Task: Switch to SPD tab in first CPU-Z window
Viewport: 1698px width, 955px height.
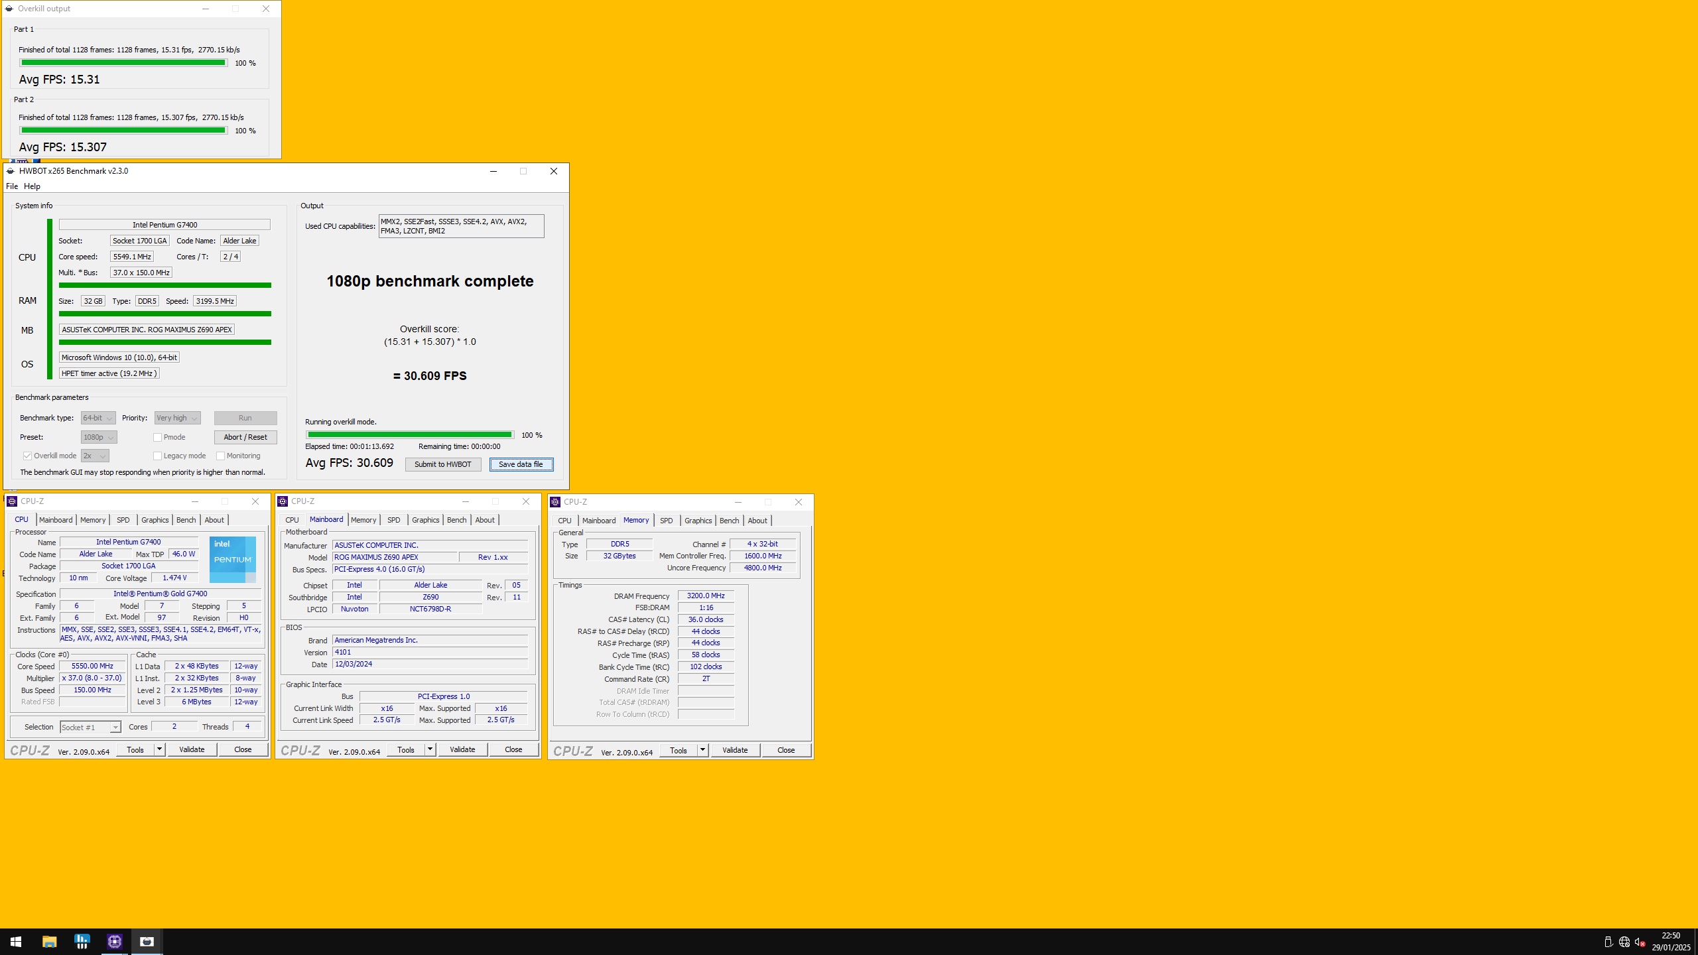Action: pyautogui.click(x=123, y=520)
